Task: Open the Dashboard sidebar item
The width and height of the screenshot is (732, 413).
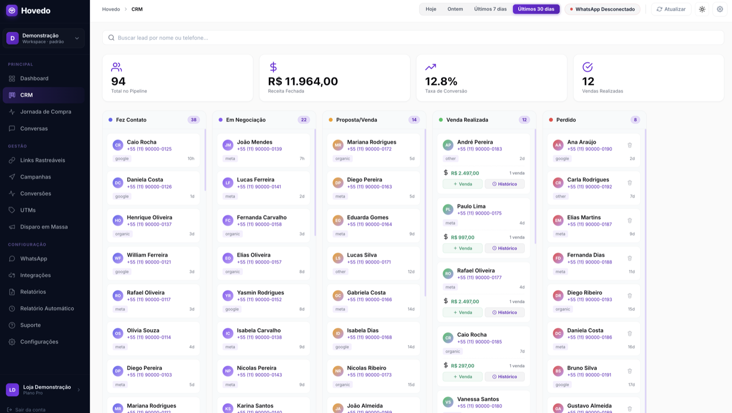Action: (x=43, y=78)
